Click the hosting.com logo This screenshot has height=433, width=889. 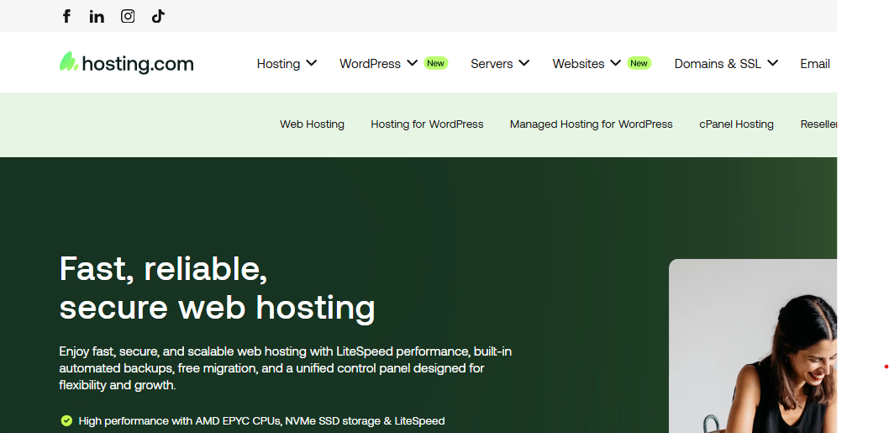pyautogui.click(x=126, y=63)
